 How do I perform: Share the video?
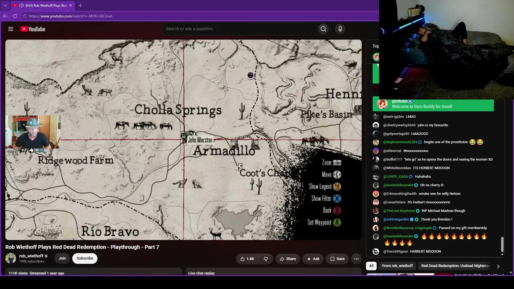[x=288, y=259]
